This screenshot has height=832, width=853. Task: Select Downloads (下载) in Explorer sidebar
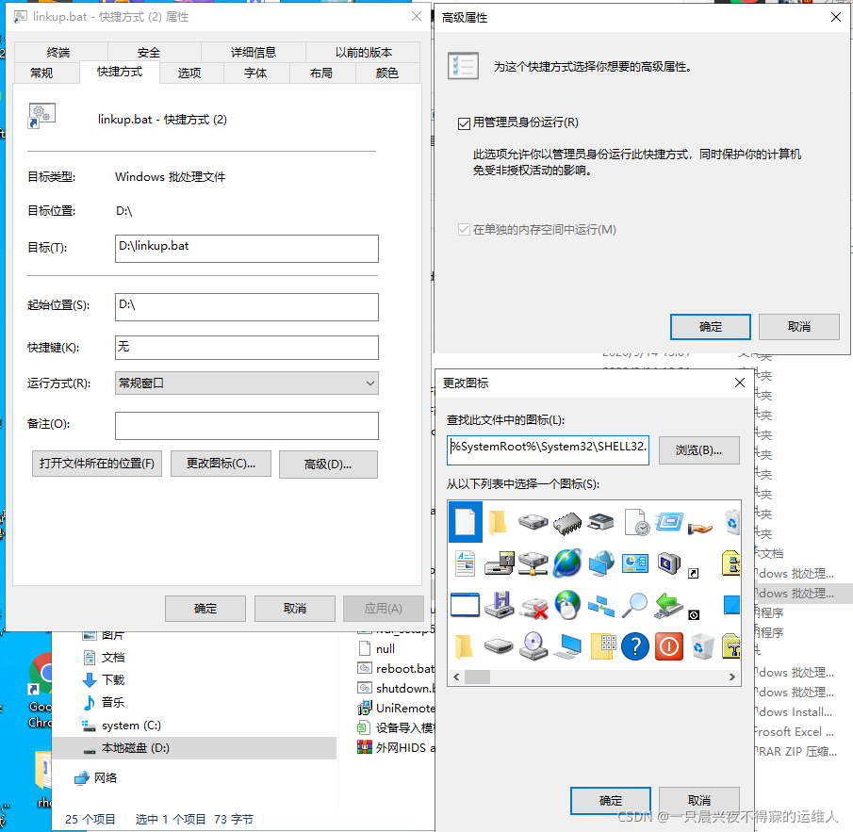[104, 679]
